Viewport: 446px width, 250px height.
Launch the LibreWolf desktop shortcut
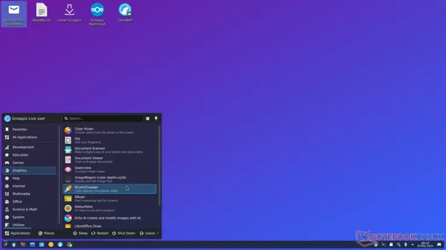pyautogui.click(x=125, y=13)
